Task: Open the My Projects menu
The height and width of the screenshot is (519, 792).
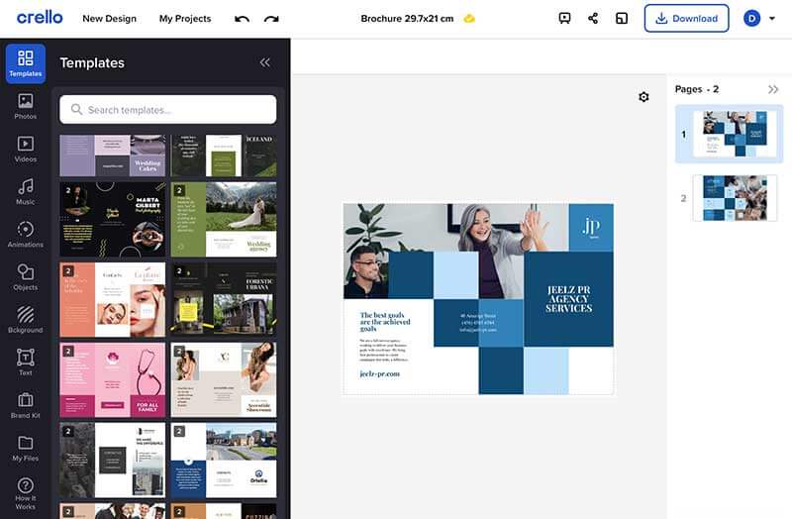Action: click(x=185, y=19)
